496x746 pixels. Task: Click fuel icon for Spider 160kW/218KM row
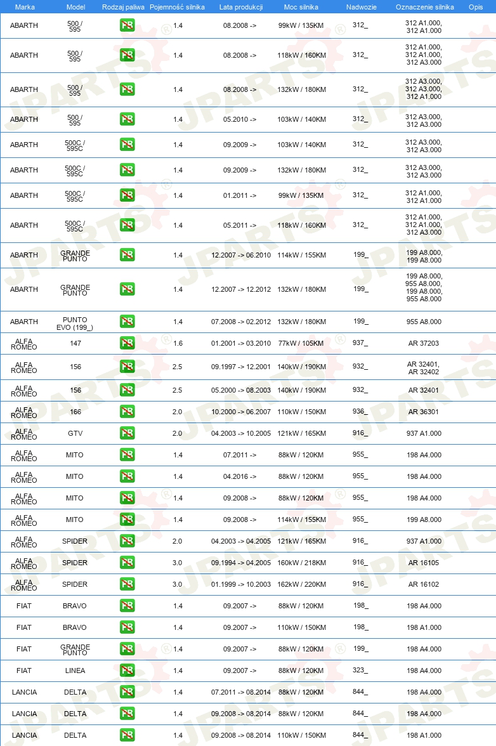tap(127, 563)
